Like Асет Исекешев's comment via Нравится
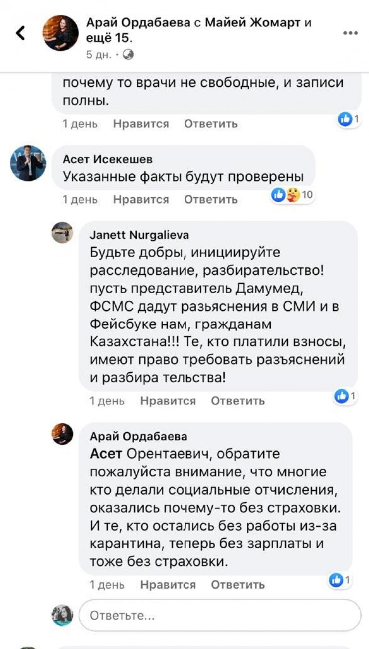369x649 pixels. (x=141, y=199)
